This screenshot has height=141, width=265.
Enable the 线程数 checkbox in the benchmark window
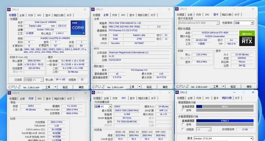(x=183, y=129)
